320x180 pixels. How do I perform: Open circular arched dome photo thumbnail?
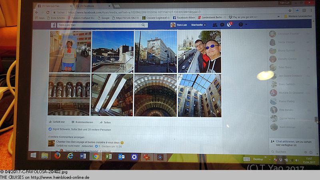coord(155,95)
